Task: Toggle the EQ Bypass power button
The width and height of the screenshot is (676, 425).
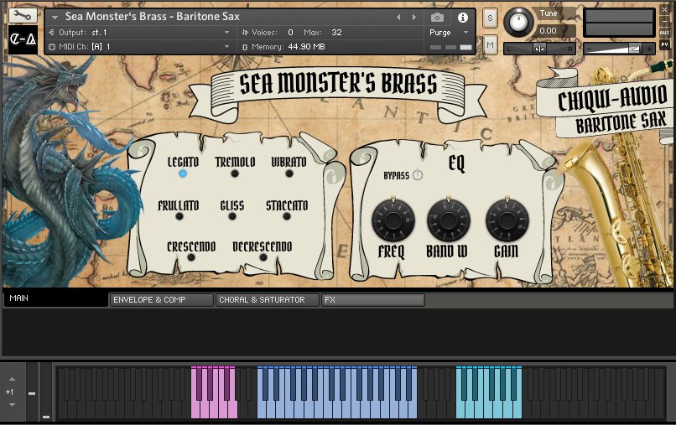Action: 418,175
